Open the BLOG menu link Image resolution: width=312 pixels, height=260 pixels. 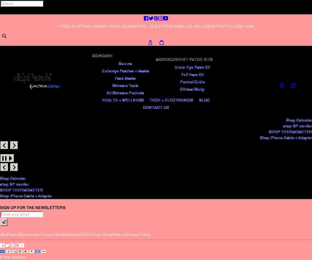click(x=204, y=100)
